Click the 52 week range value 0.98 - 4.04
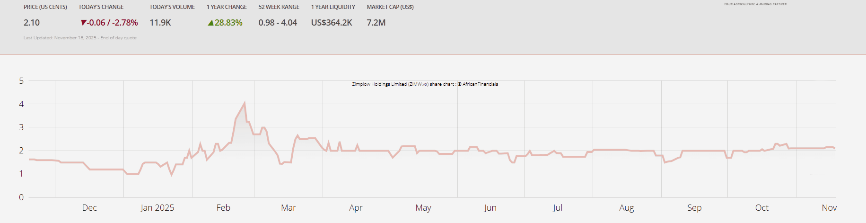Image resolution: width=866 pixels, height=223 pixels. pyautogui.click(x=278, y=23)
